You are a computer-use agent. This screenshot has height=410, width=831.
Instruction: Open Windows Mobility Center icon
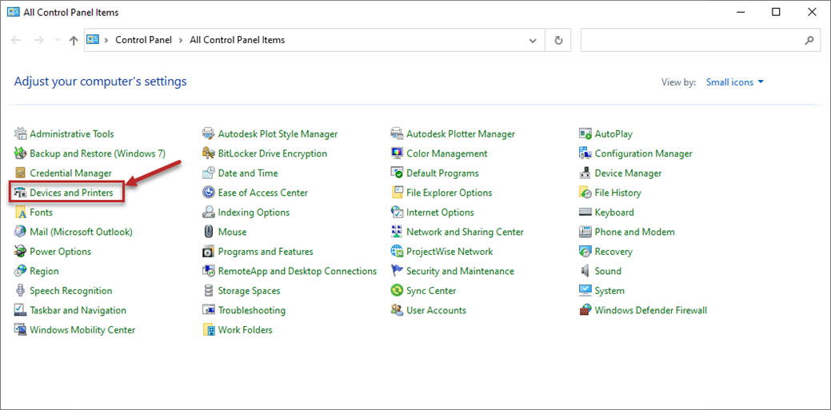[x=20, y=330]
